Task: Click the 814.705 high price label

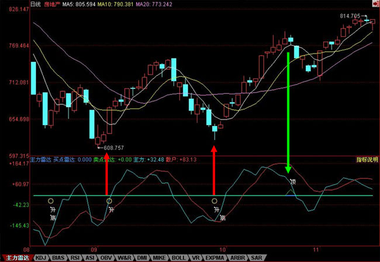Action: point(350,16)
